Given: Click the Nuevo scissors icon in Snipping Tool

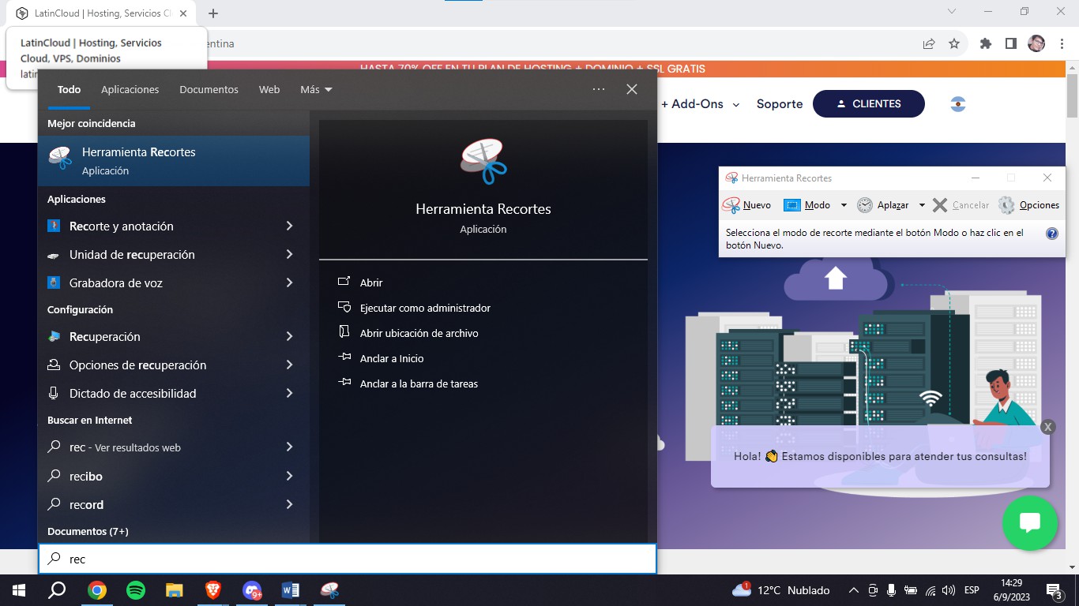Looking at the screenshot, I should [731, 205].
